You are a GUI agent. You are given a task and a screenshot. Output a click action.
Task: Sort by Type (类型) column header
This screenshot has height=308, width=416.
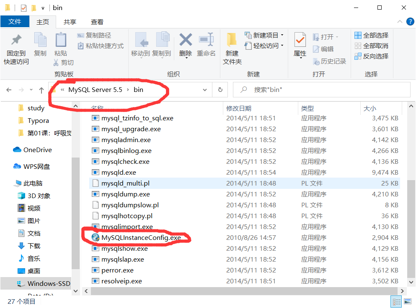click(x=329, y=108)
